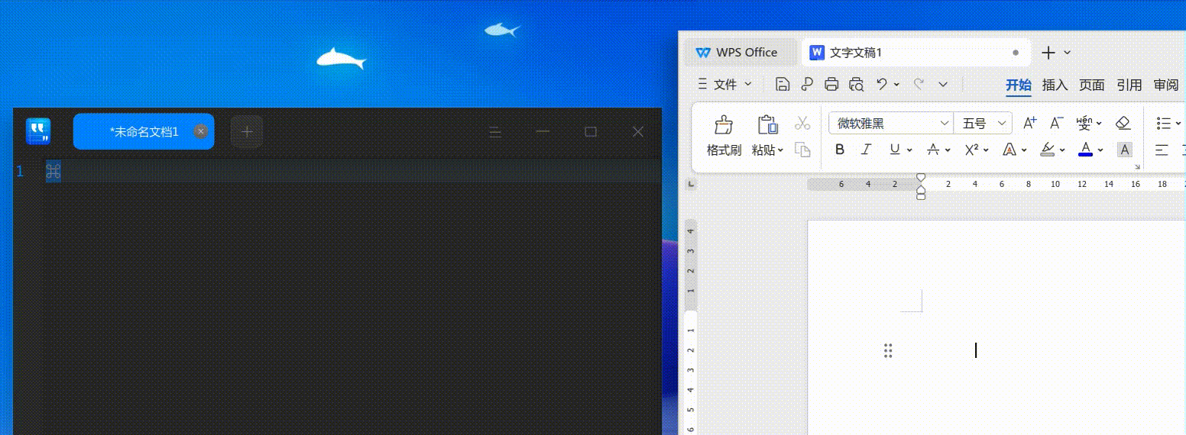This screenshot has width=1186, height=435.
Task: Click the Clear Formatting eraser icon
Action: [1123, 123]
